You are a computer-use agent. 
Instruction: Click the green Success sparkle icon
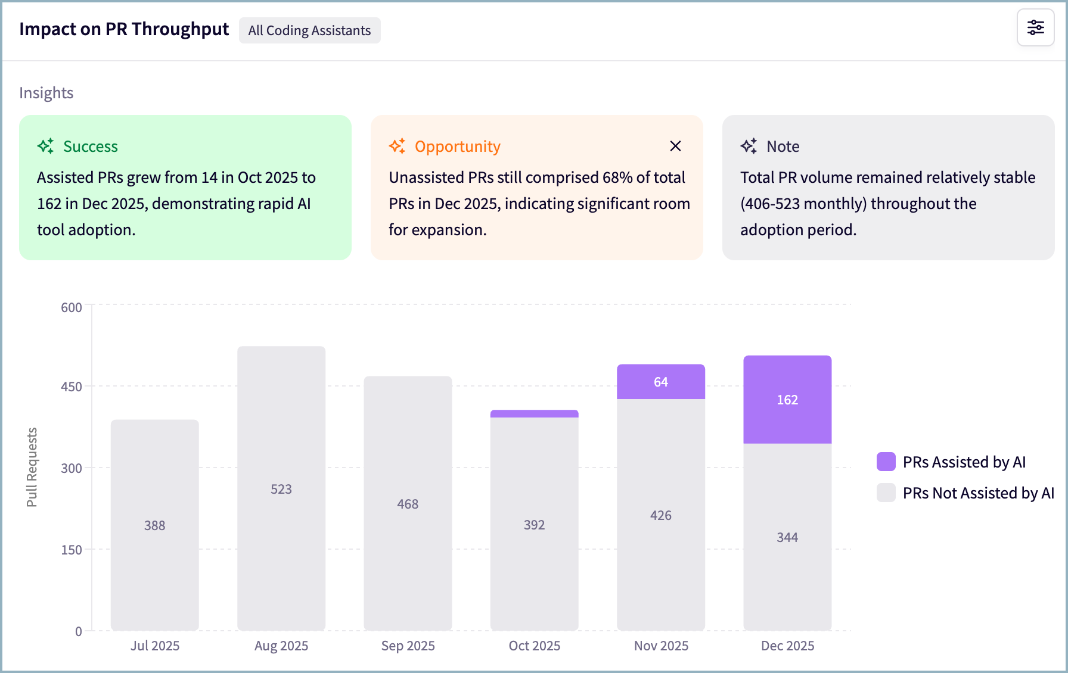pyautogui.click(x=46, y=146)
